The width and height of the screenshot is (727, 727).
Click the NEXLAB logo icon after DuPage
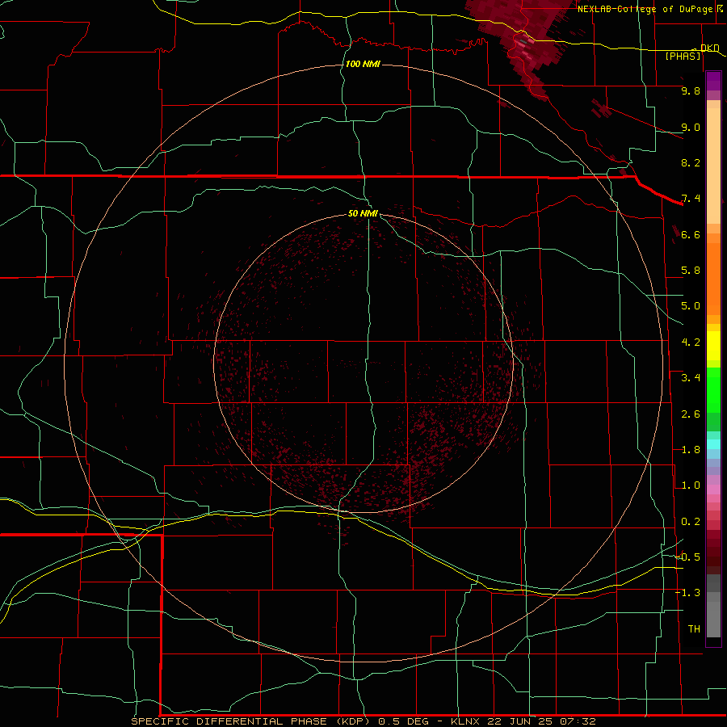pos(720,8)
